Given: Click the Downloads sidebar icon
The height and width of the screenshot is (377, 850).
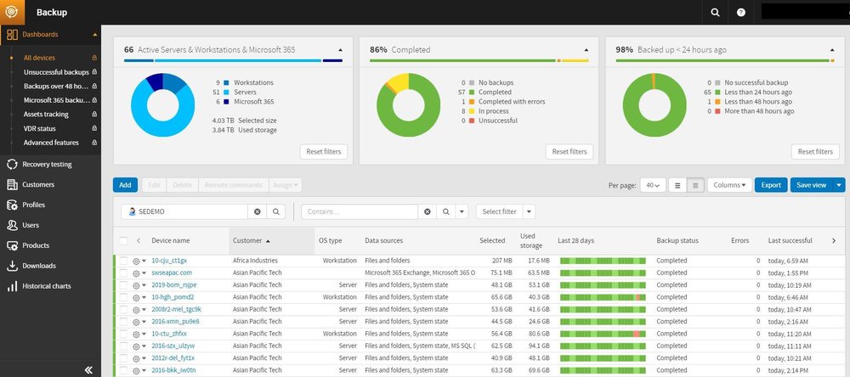Looking at the screenshot, I should [12, 266].
